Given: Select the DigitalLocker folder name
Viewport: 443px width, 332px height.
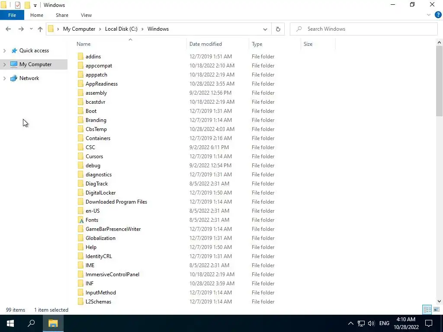Looking at the screenshot, I should [100, 192].
